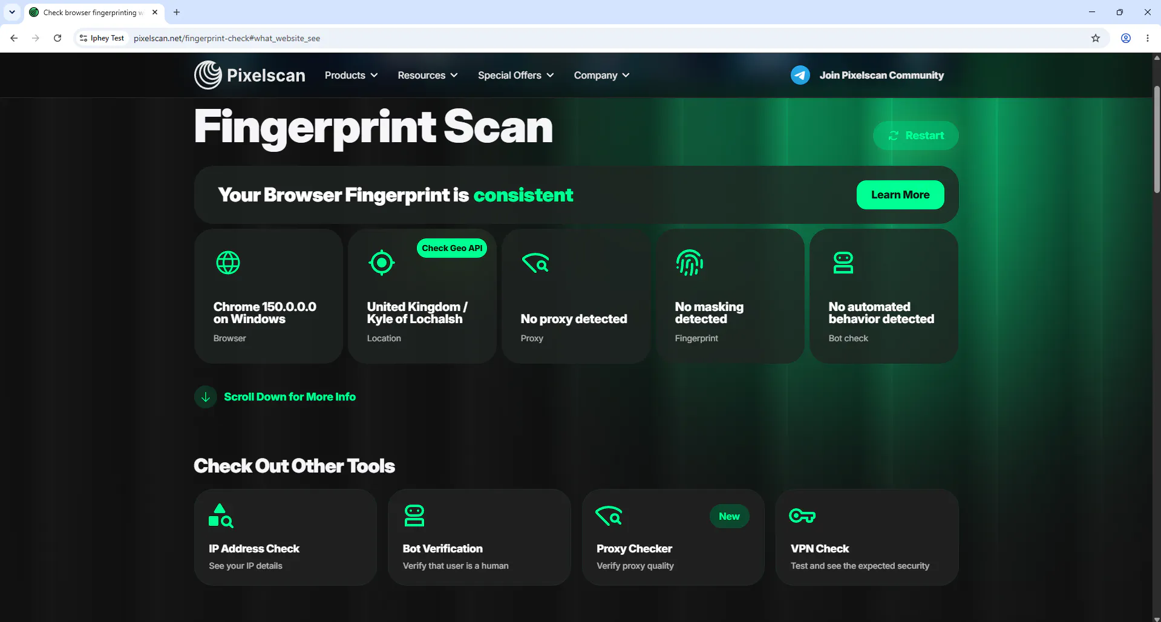Click the Proxy Checker eye icon
This screenshot has height=622, width=1161.
click(609, 516)
